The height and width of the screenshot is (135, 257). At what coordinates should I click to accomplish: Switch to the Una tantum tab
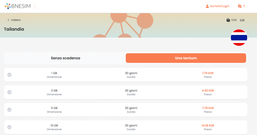(186, 58)
